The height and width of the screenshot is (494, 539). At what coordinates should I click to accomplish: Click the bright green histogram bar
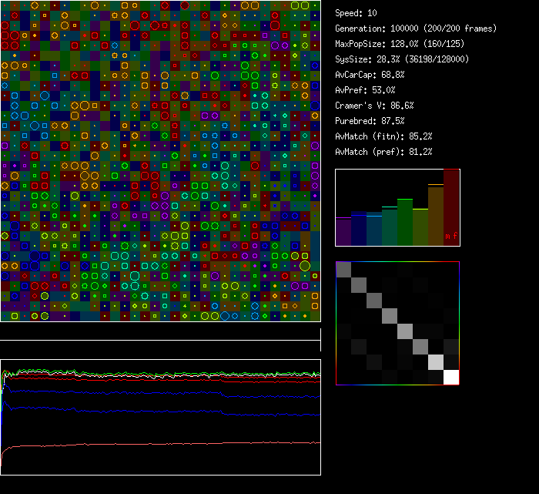click(x=405, y=223)
